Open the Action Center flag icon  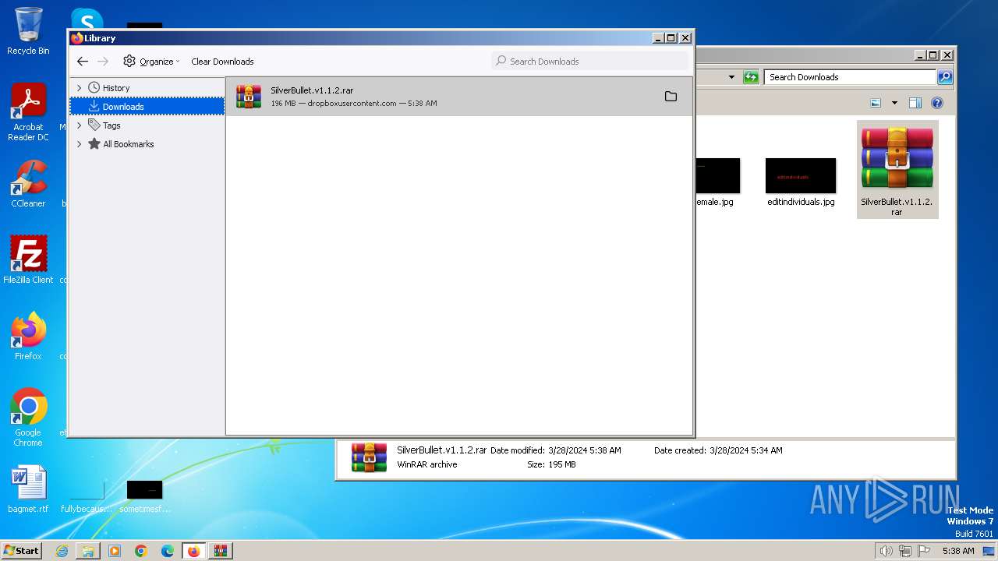pyautogui.click(x=922, y=551)
